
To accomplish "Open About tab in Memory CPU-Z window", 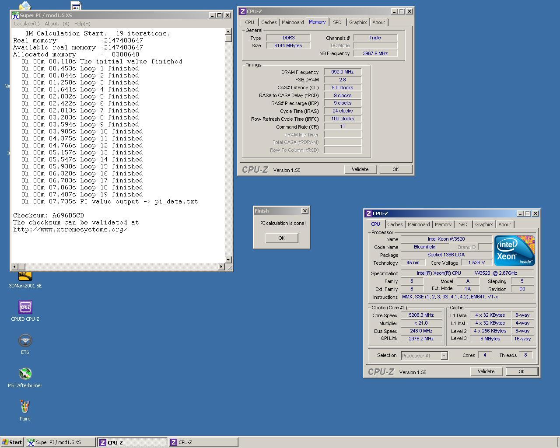I will click(x=379, y=22).
